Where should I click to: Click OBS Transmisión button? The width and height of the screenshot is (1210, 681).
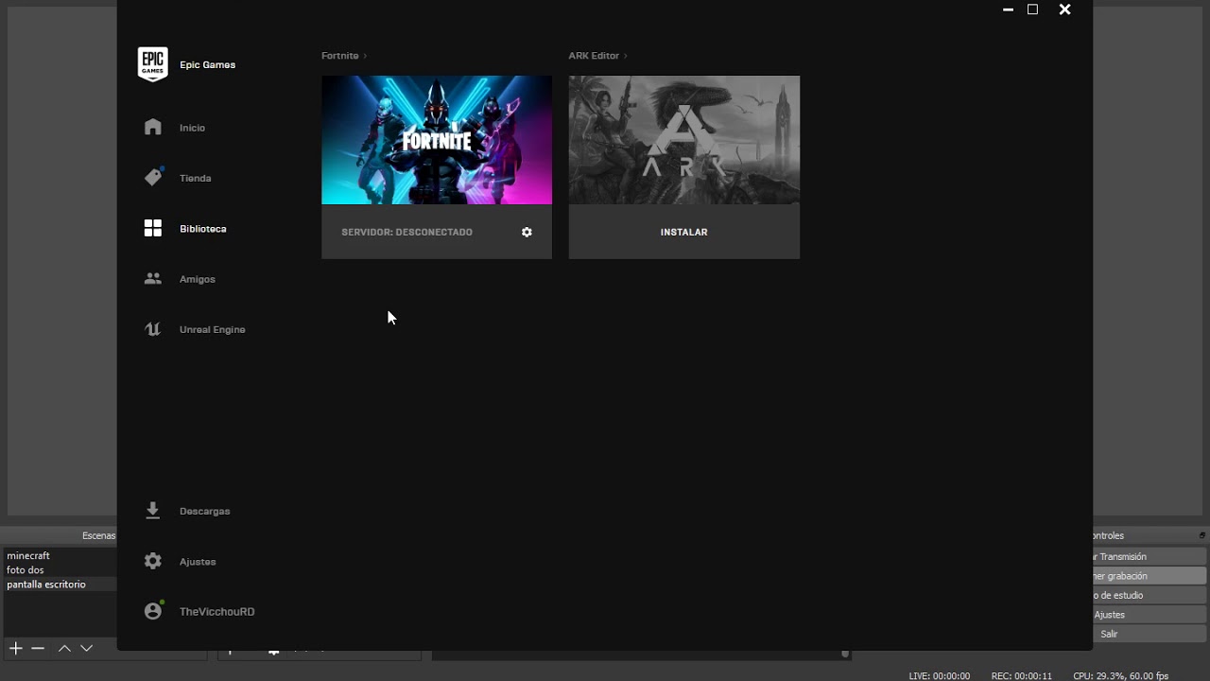click(1149, 556)
